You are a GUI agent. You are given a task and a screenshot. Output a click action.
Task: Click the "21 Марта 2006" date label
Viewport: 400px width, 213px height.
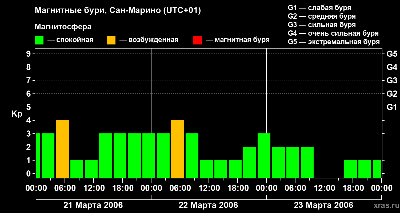point(93,205)
